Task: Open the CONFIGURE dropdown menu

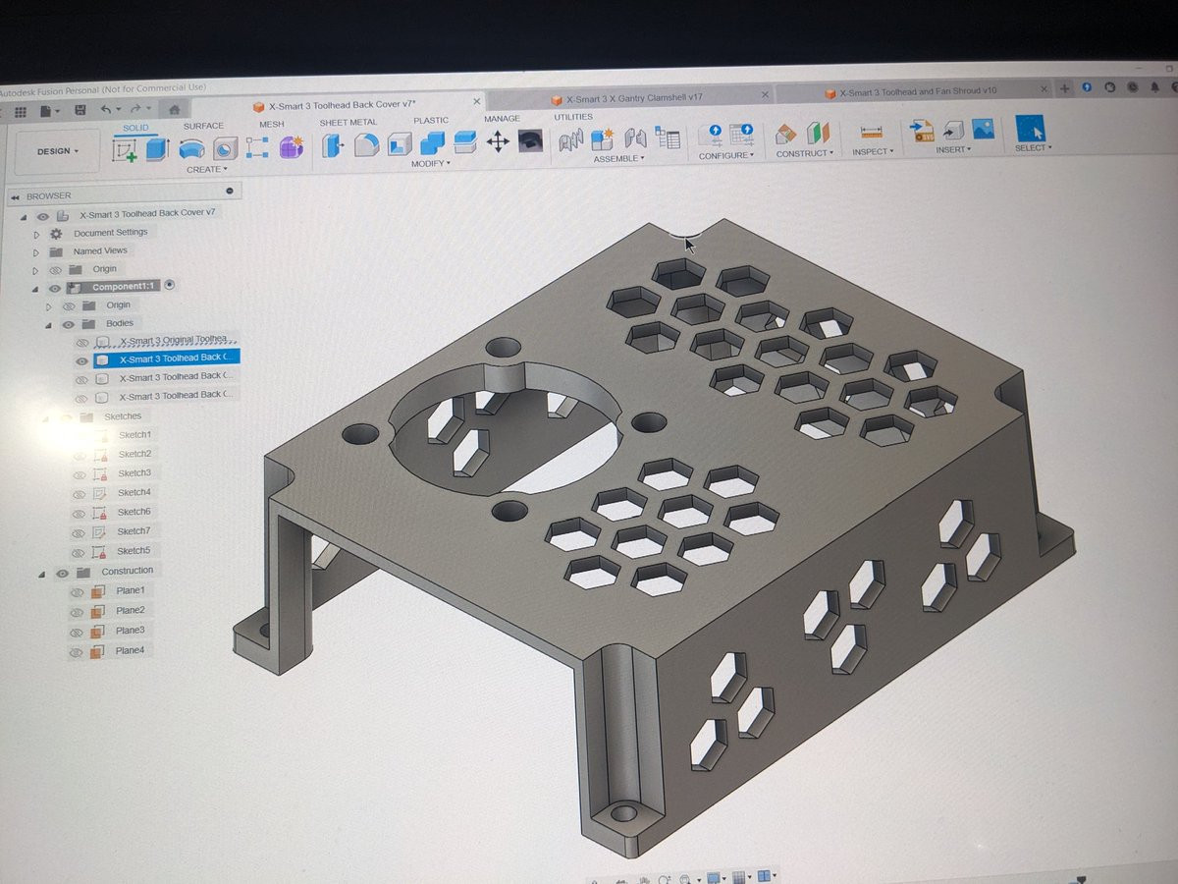Action: (726, 155)
